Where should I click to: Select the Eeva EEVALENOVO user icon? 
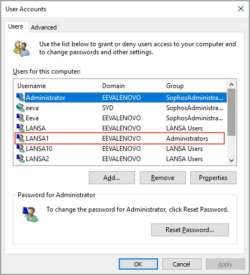20,118
